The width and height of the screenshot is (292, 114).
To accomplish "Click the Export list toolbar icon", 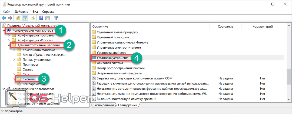I will (x=33, y=18).
